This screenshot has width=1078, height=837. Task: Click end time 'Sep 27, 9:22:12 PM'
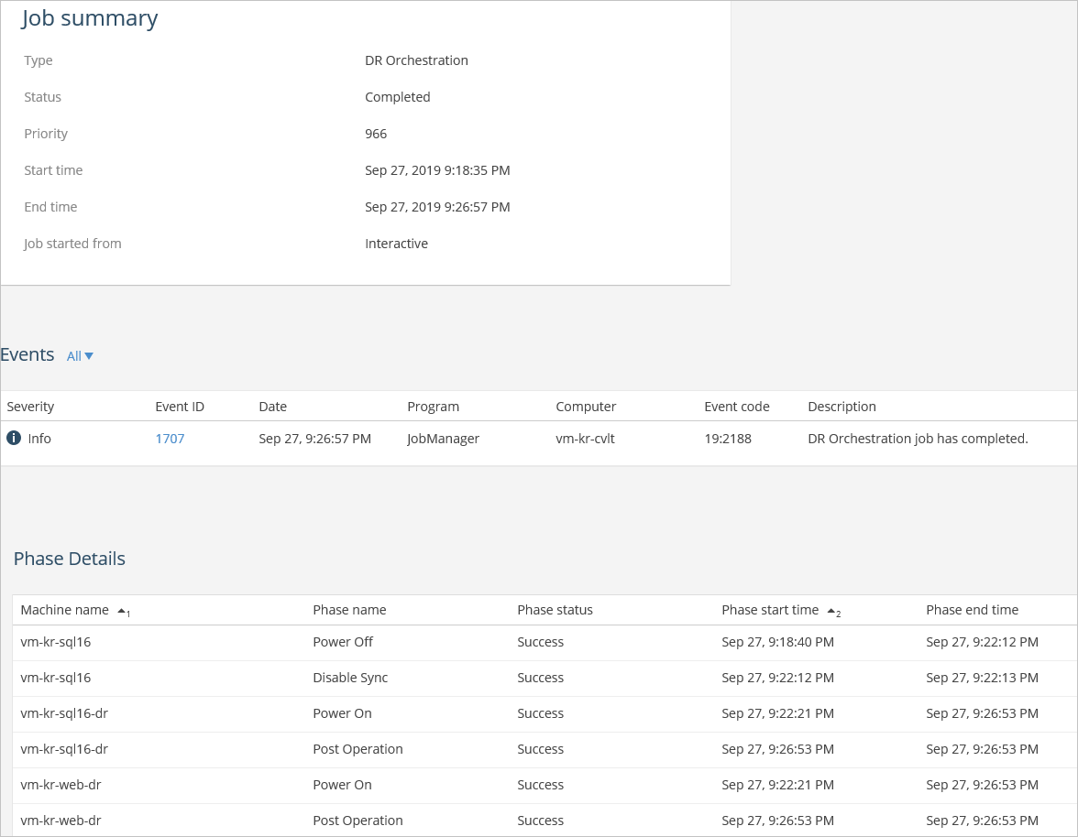(x=982, y=642)
